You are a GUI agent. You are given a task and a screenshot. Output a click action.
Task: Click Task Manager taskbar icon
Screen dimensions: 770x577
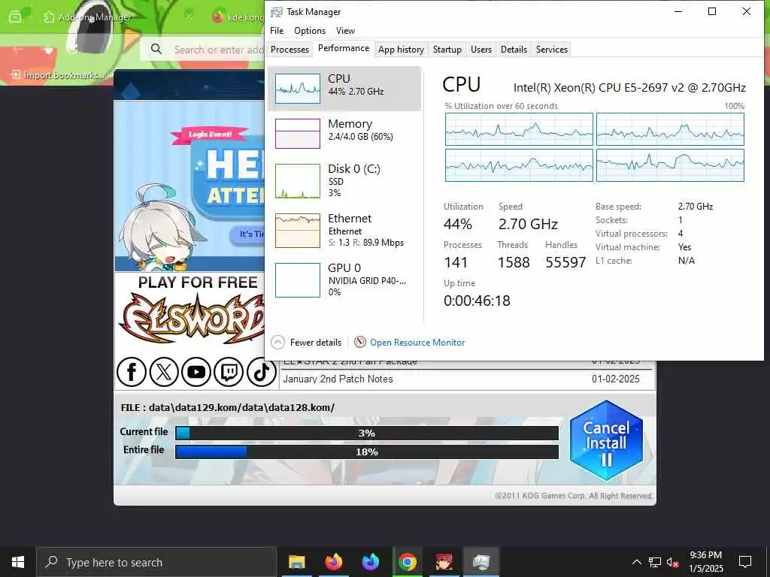(x=480, y=562)
